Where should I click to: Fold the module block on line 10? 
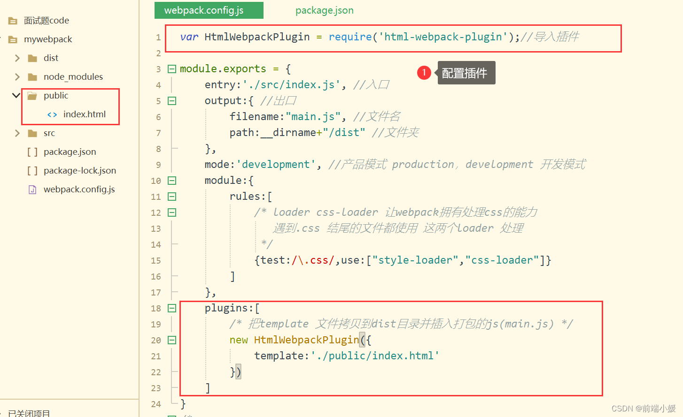tap(172, 181)
